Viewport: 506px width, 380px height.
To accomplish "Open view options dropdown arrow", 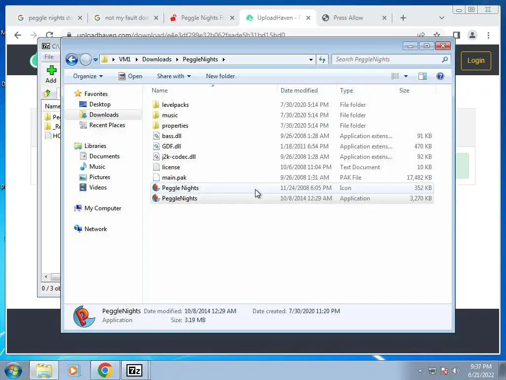I will point(406,76).
